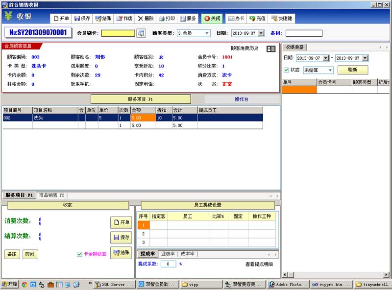The height and width of the screenshot is (290, 392).
Task: Click the 条码 barcode input field
Action: point(304,33)
